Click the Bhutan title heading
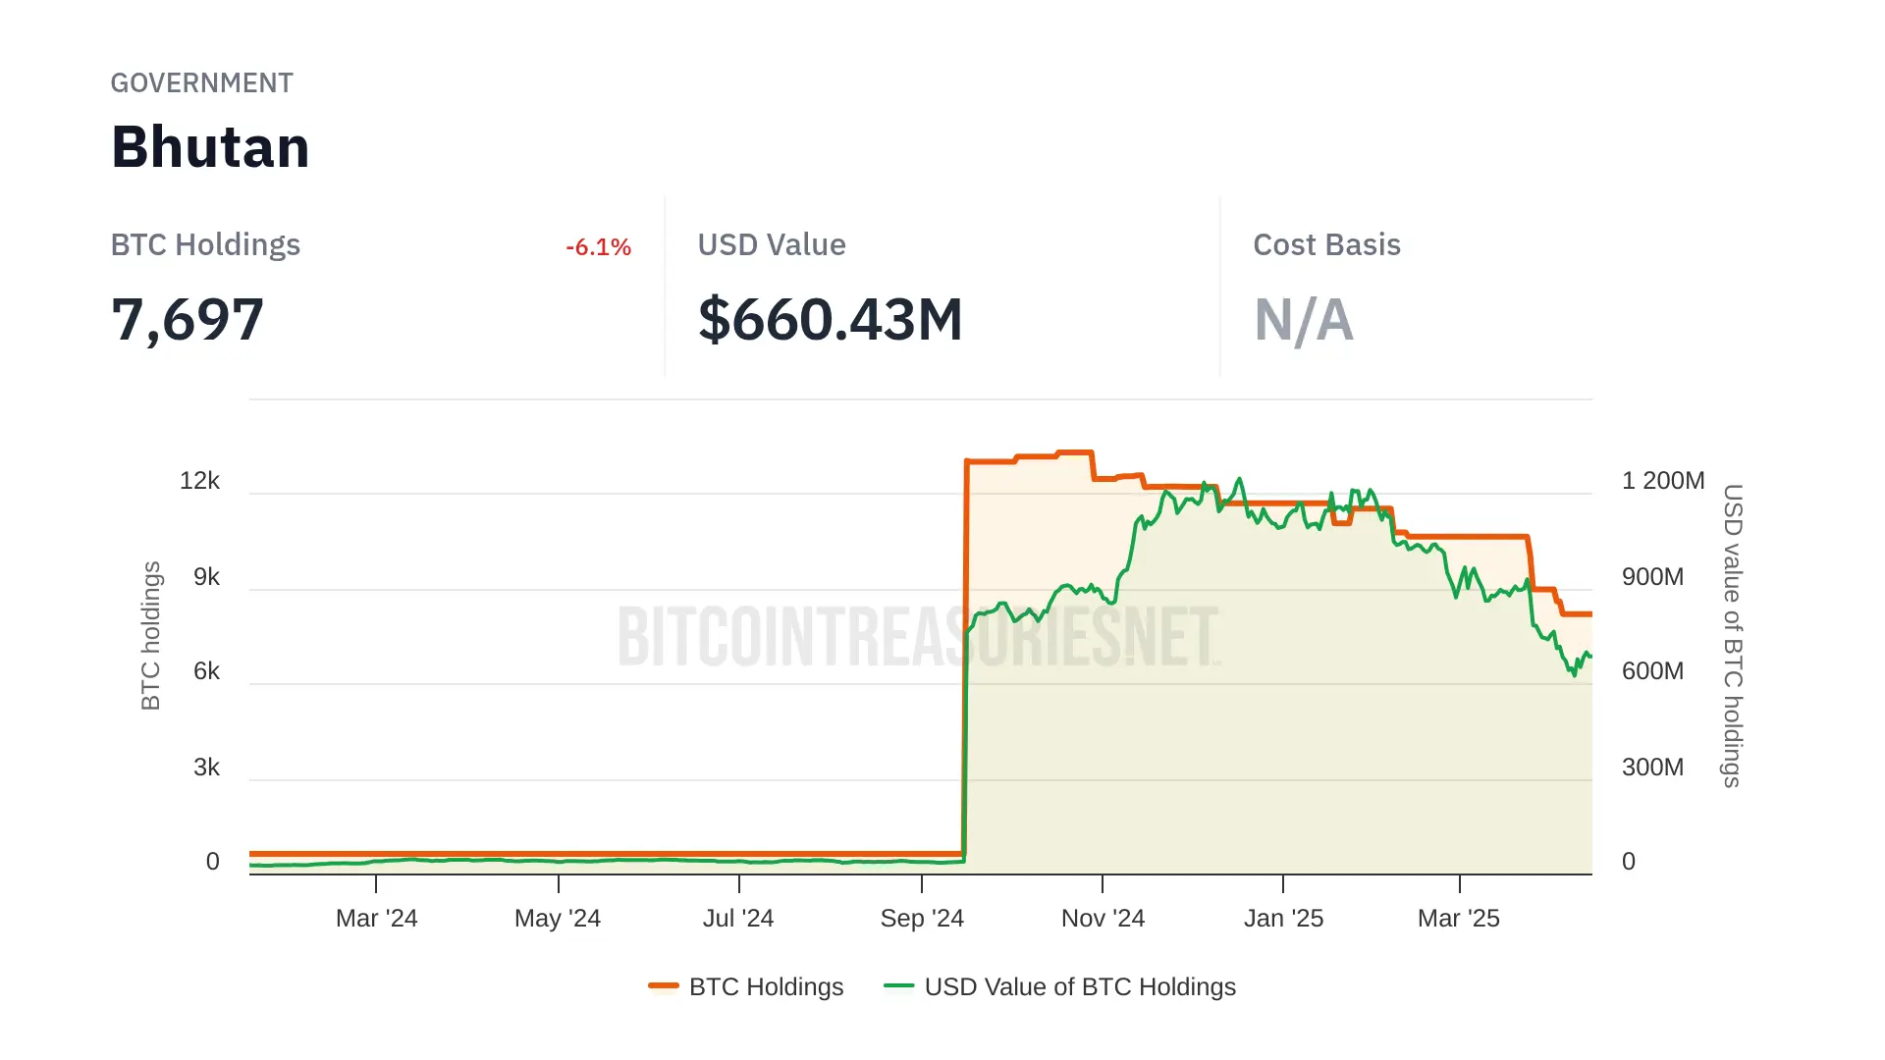Image resolution: width=1885 pixels, height=1060 pixels. coord(210,147)
